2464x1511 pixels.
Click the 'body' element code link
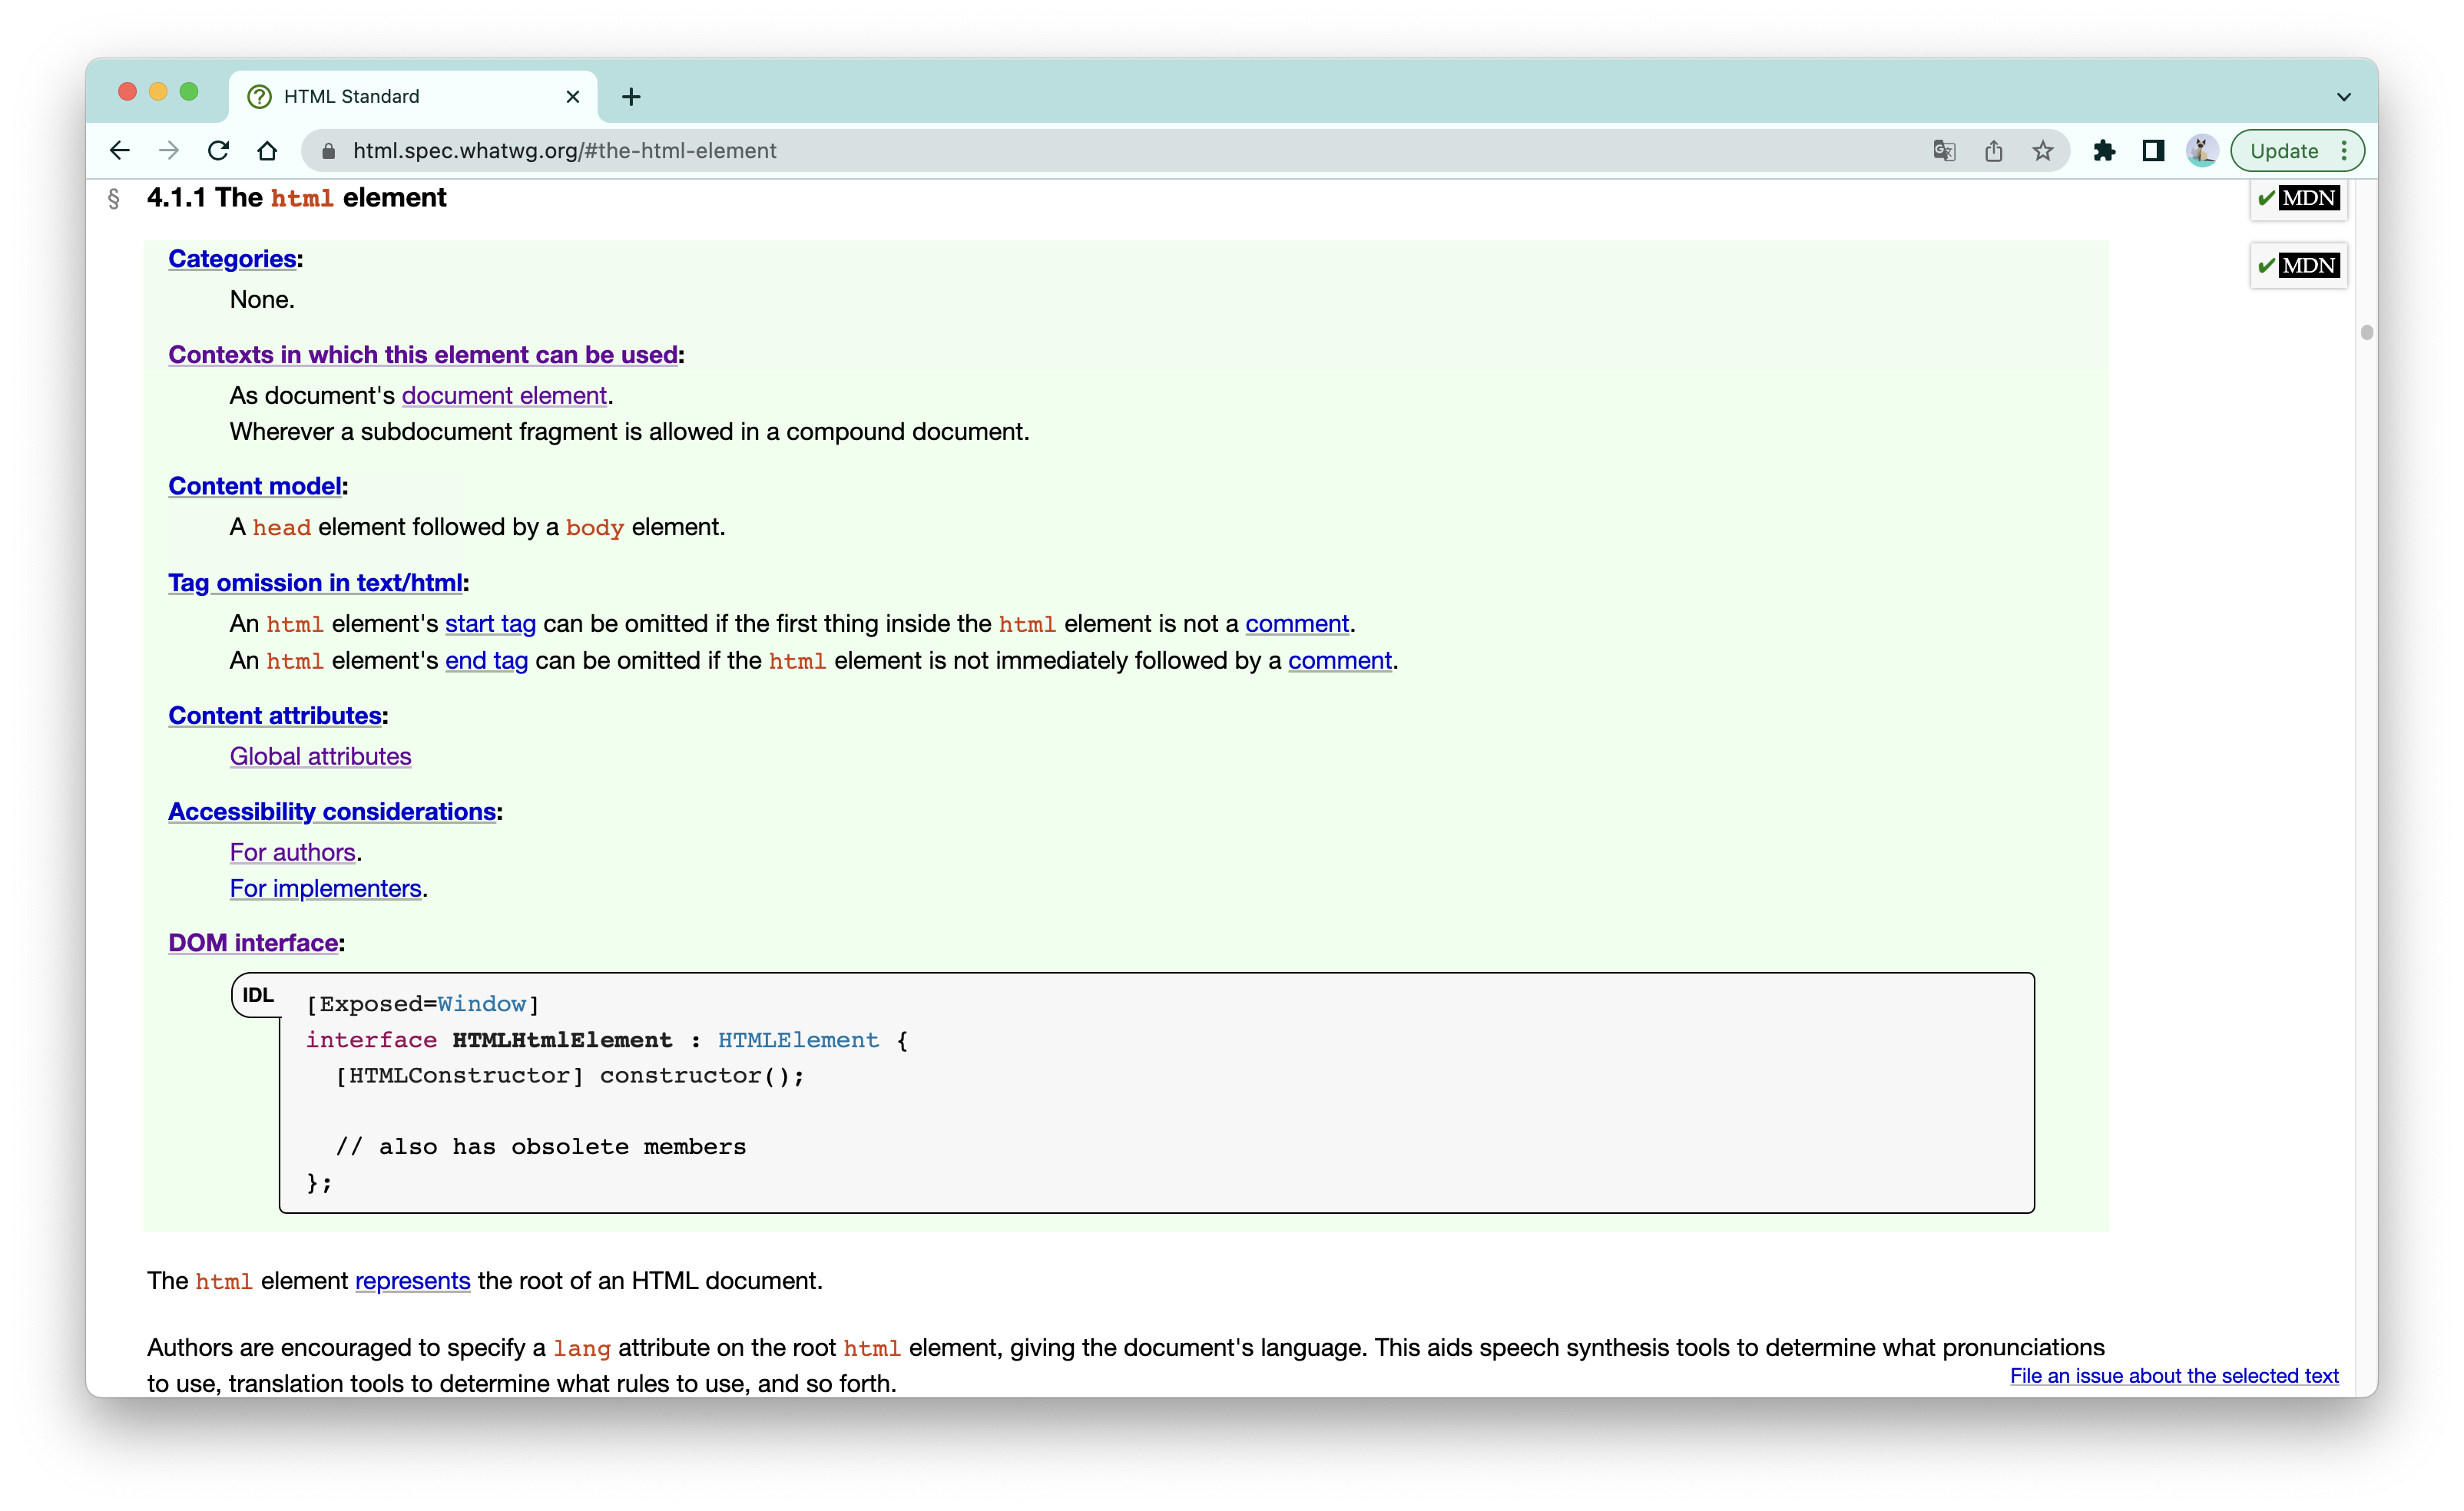tap(594, 527)
